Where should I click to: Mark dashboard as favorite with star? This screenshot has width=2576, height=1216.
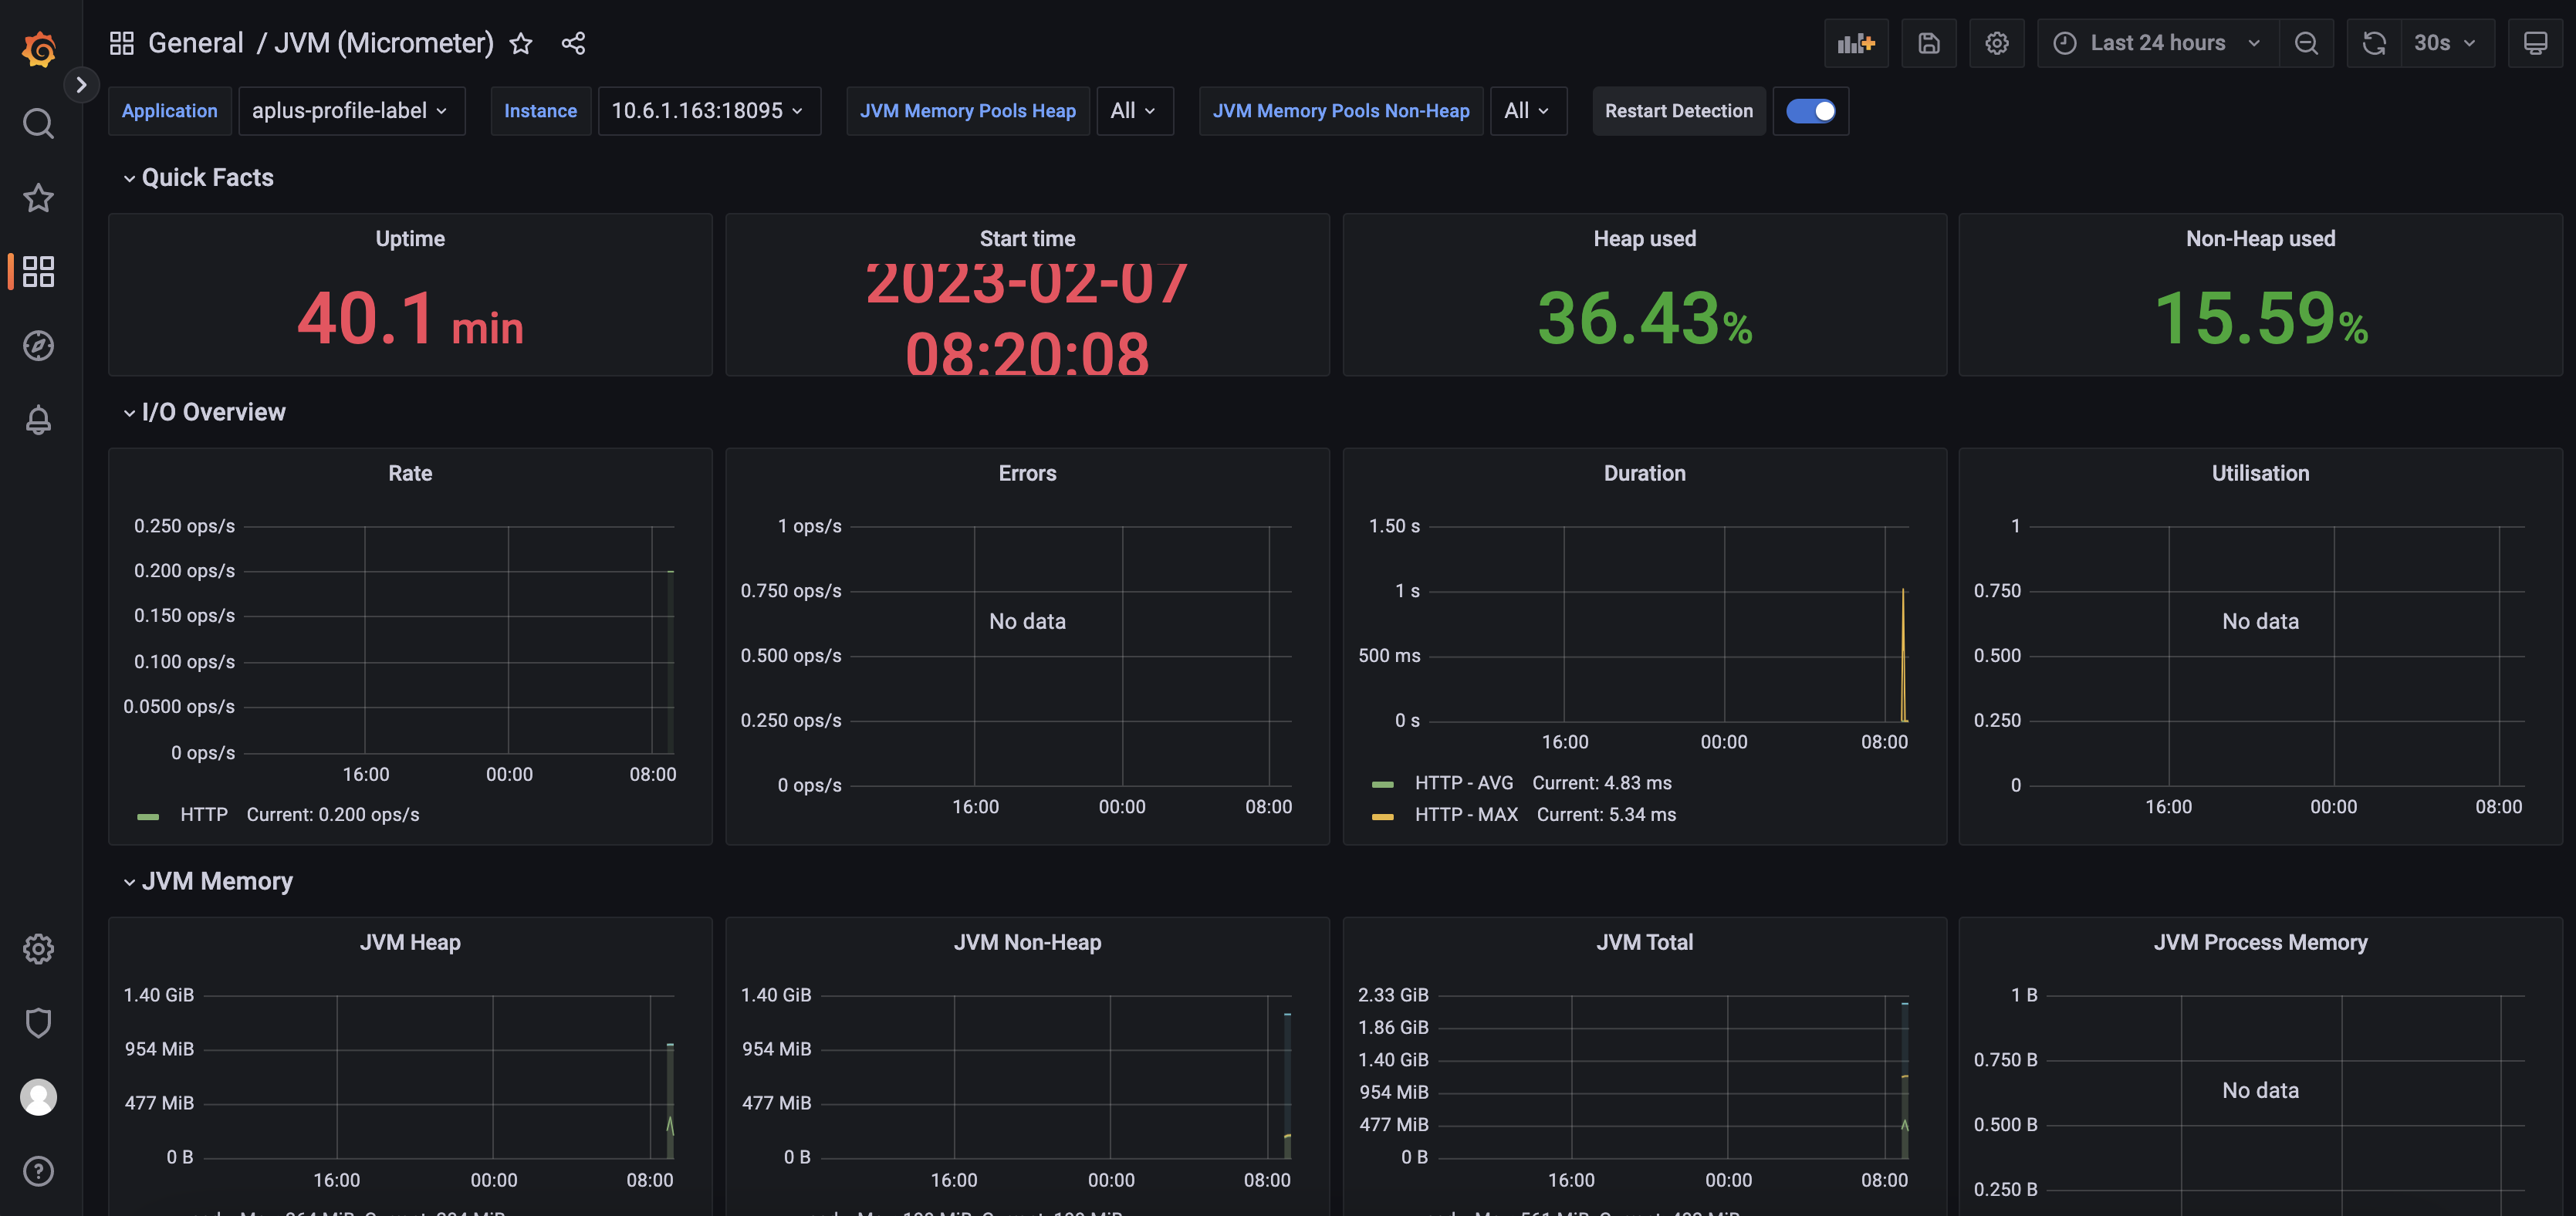pyautogui.click(x=521, y=43)
